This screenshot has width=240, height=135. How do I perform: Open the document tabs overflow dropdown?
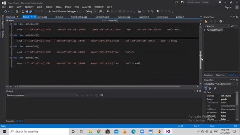pos(201,16)
